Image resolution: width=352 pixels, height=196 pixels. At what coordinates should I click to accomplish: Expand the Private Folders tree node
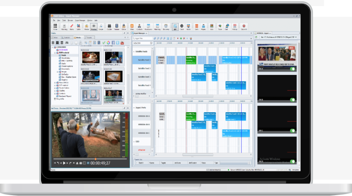[x=55, y=88]
